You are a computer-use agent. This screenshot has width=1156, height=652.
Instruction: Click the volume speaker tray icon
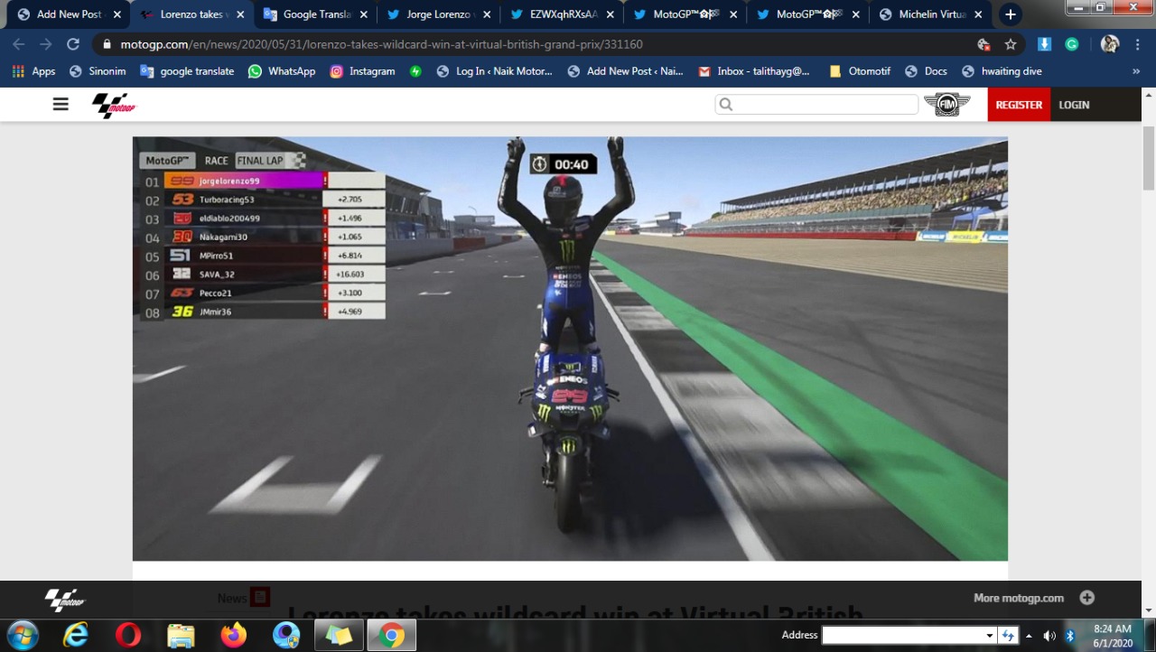click(x=1049, y=635)
